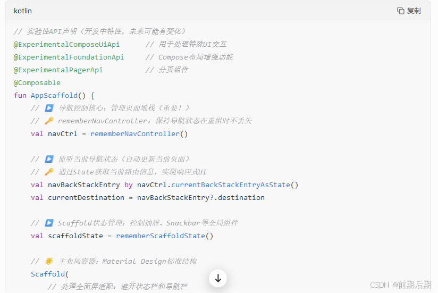Click the copy icon in code header
This screenshot has width=438, height=293.
click(x=401, y=11)
